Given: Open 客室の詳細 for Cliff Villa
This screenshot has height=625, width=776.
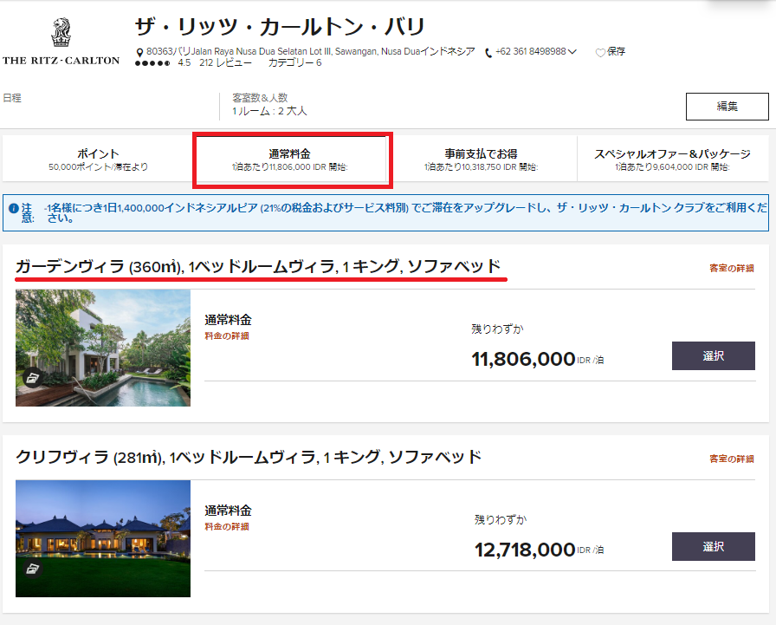Looking at the screenshot, I should pyautogui.click(x=732, y=459).
